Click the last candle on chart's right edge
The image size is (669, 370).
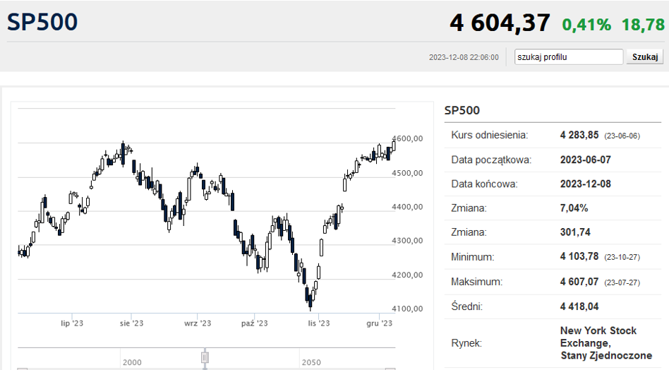click(393, 145)
